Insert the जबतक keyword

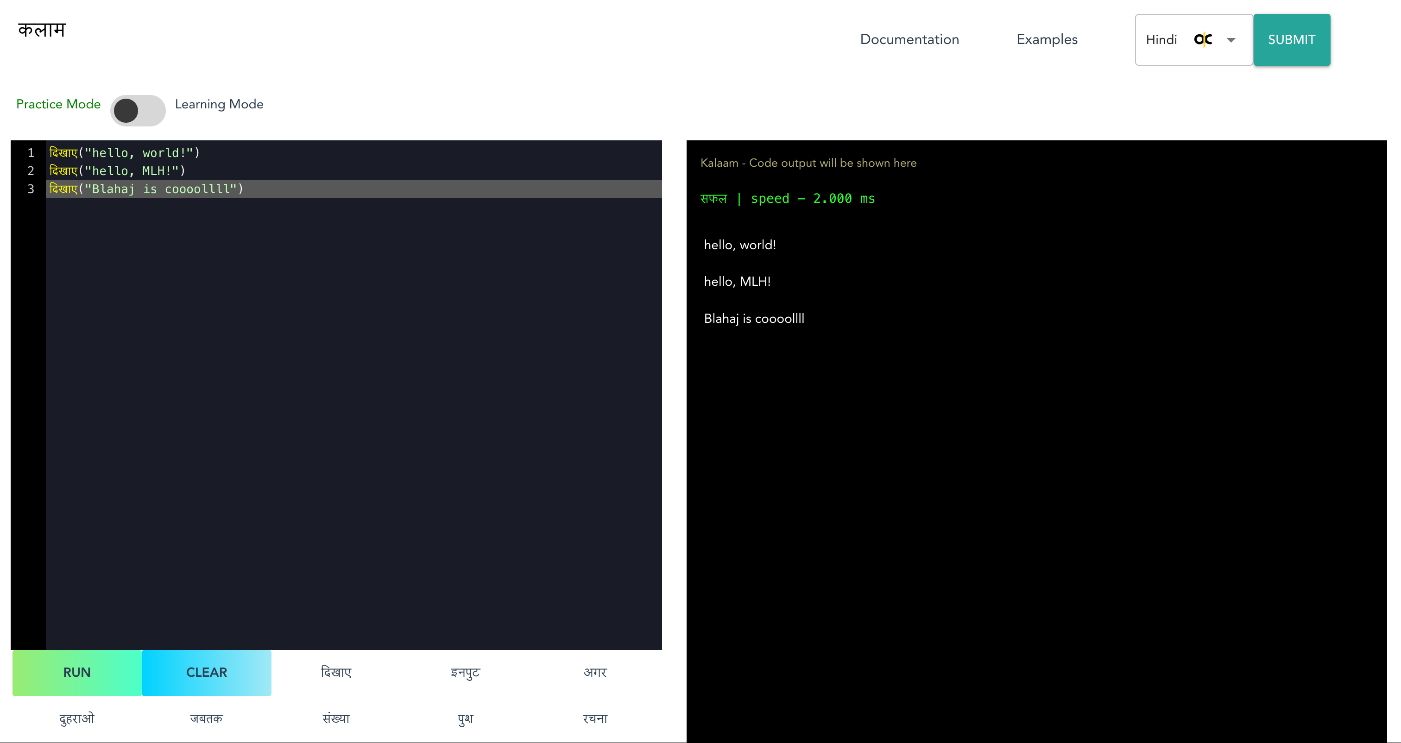[206, 718]
